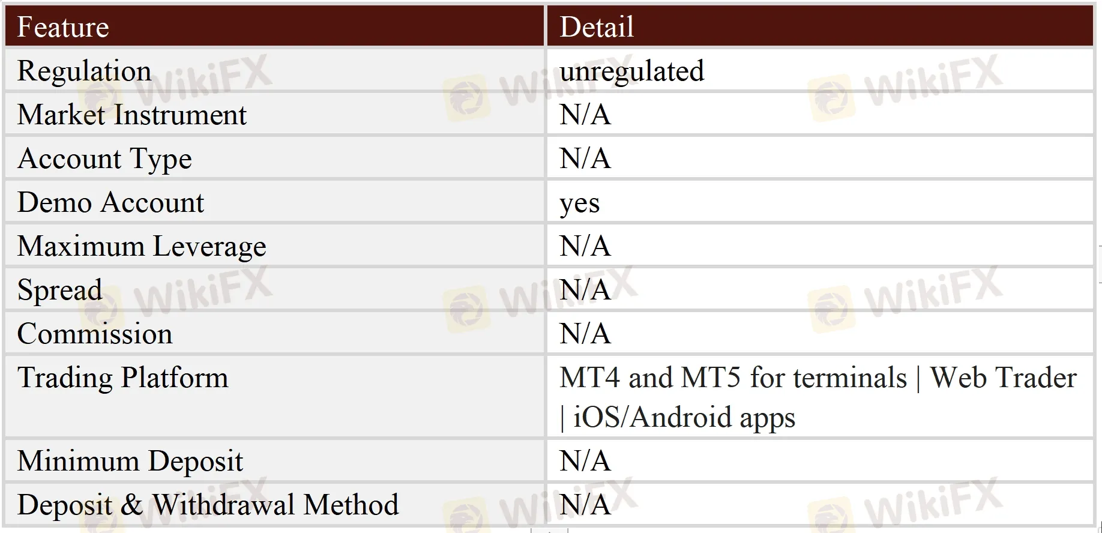Click the 'MT4 and MT5 for terminals' text
Image resolution: width=1102 pixels, height=533 pixels.
[733, 378]
